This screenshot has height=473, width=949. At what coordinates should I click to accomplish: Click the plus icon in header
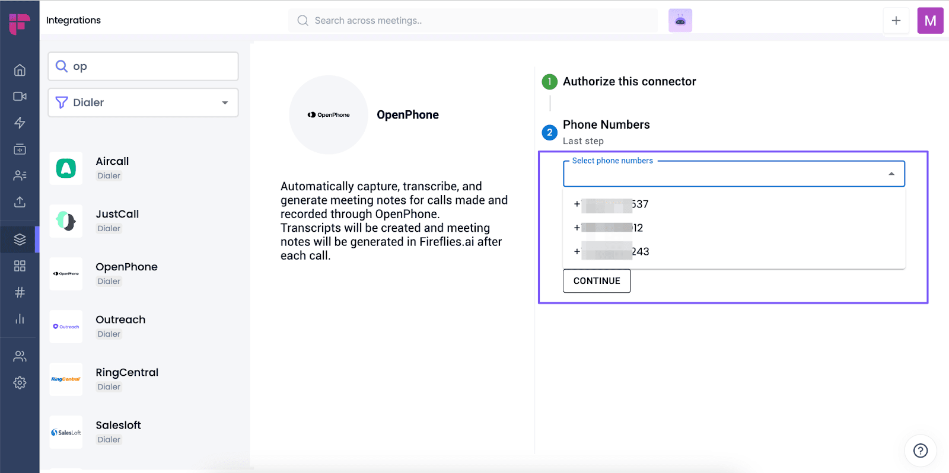tap(896, 21)
